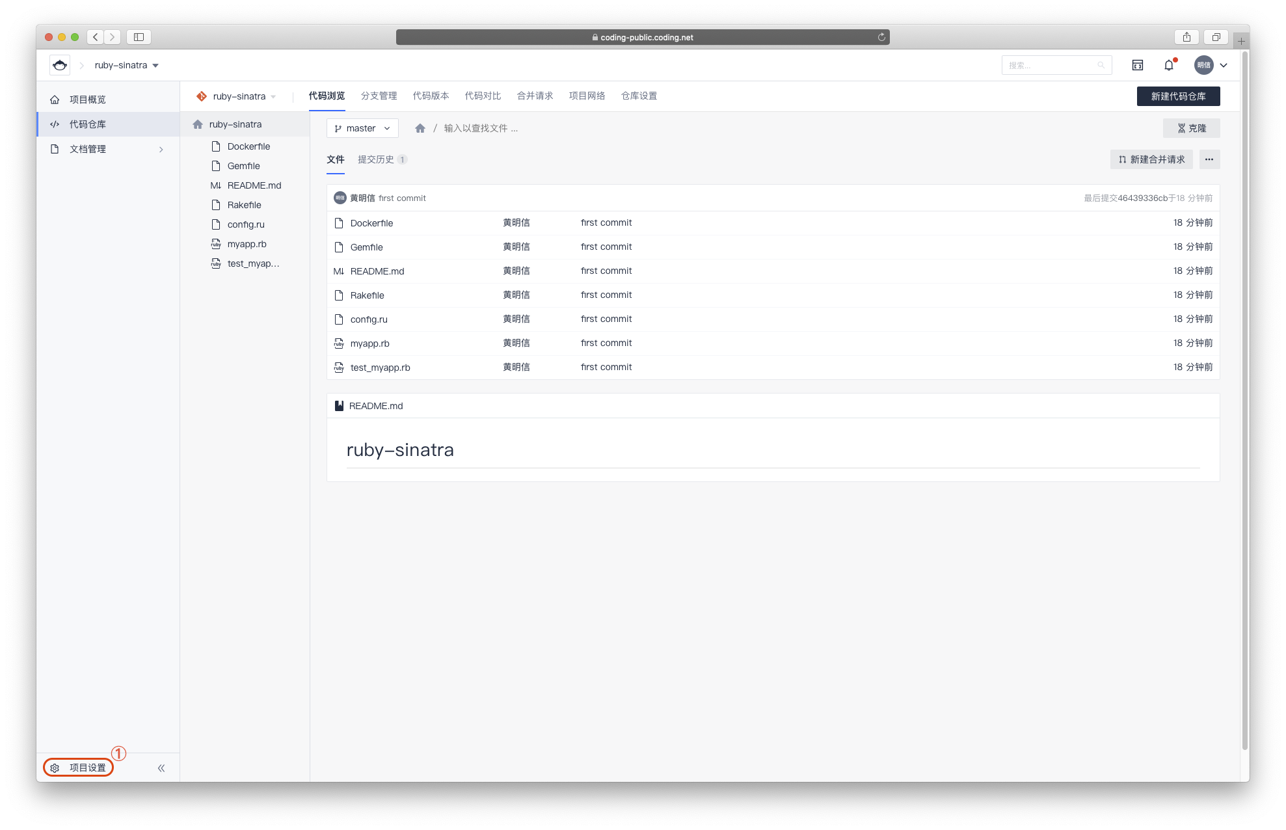The height and width of the screenshot is (830, 1286).
Task: Toggle the Safari sidebar icon
Action: [x=139, y=37]
